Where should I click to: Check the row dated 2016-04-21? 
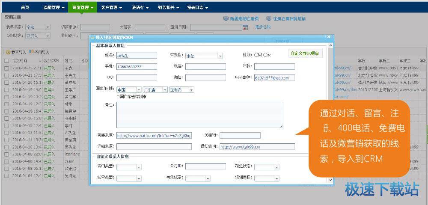[6, 75]
